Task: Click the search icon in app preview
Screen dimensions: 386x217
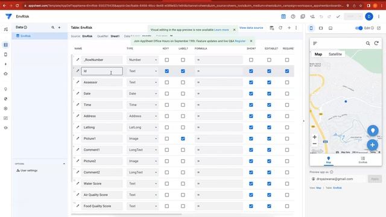Action: point(368,43)
